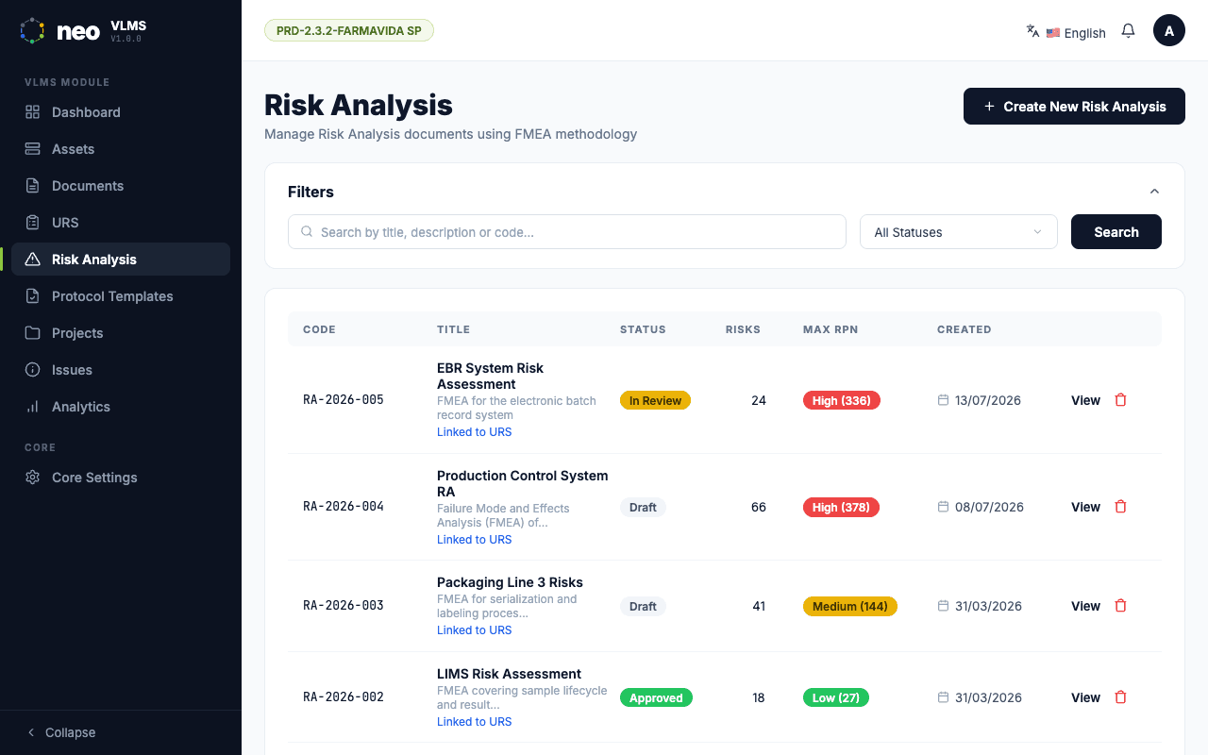Delete RA-2026-005 using trash icon
This screenshot has height=755, width=1208.
pos(1121,400)
